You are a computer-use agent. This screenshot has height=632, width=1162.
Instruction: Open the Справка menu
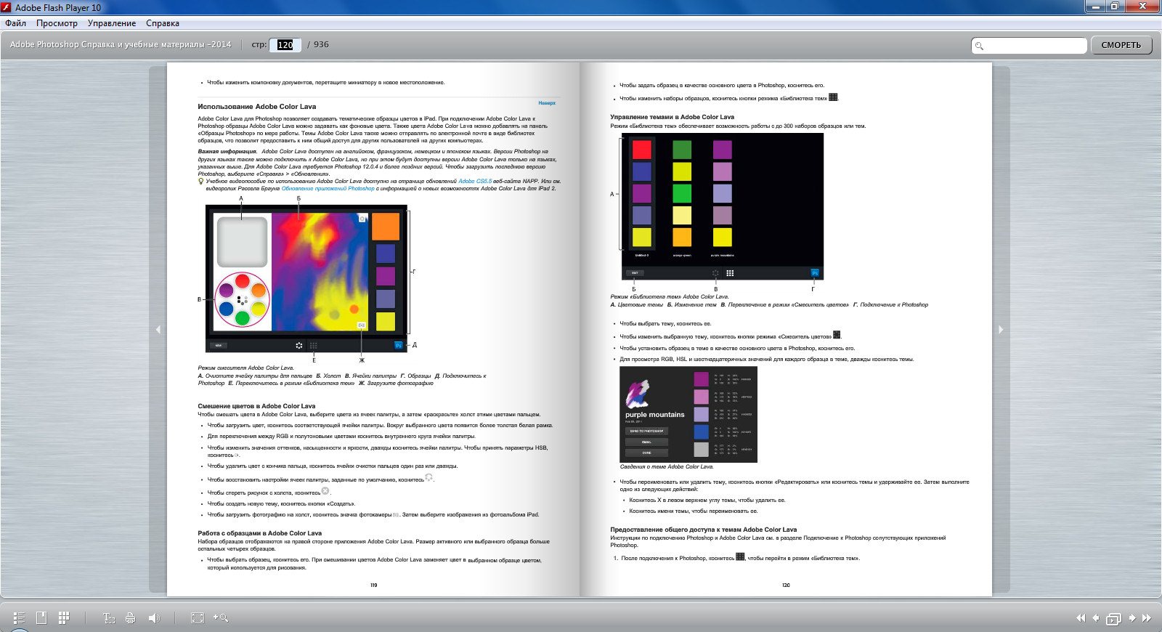[163, 23]
